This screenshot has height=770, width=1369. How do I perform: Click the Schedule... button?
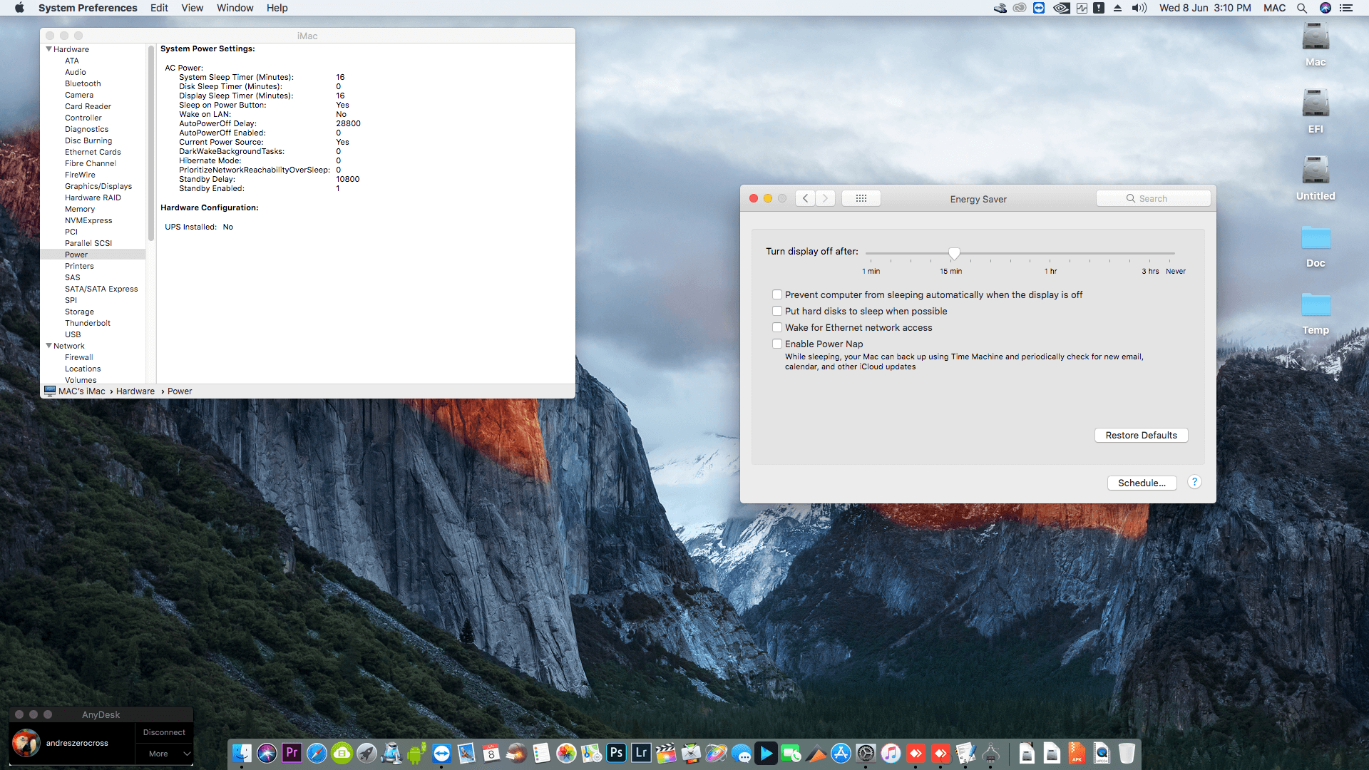click(1142, 483)
